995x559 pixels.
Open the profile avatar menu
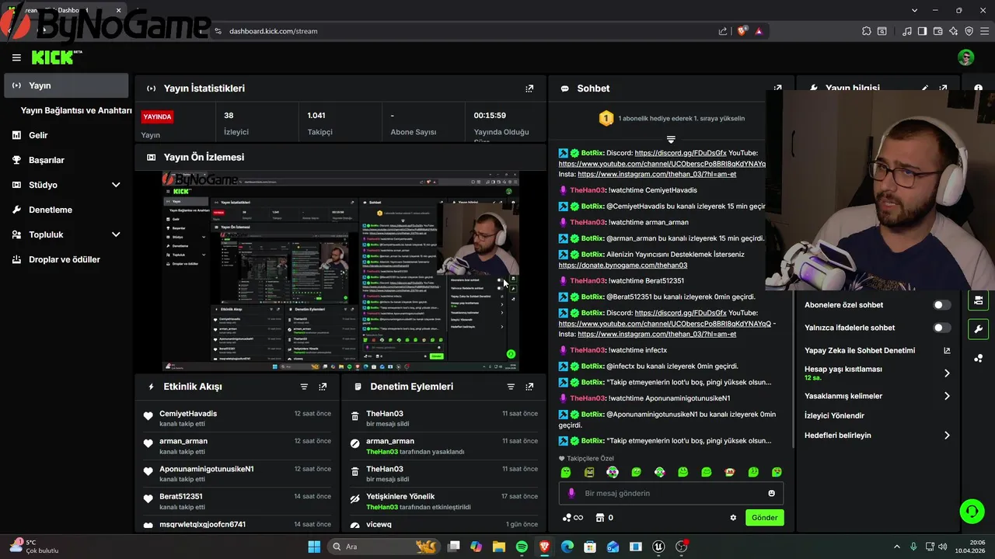[x=966, y=57]
